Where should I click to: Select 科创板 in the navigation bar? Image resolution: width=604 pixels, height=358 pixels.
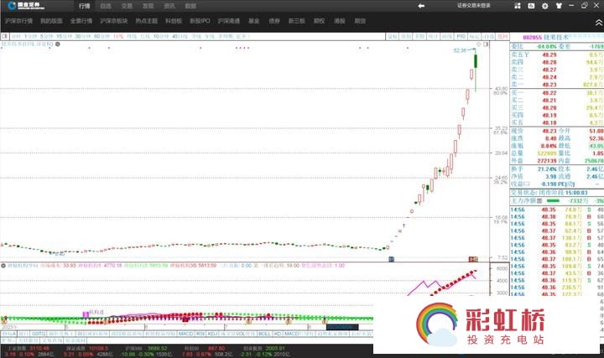click(174, 21)
